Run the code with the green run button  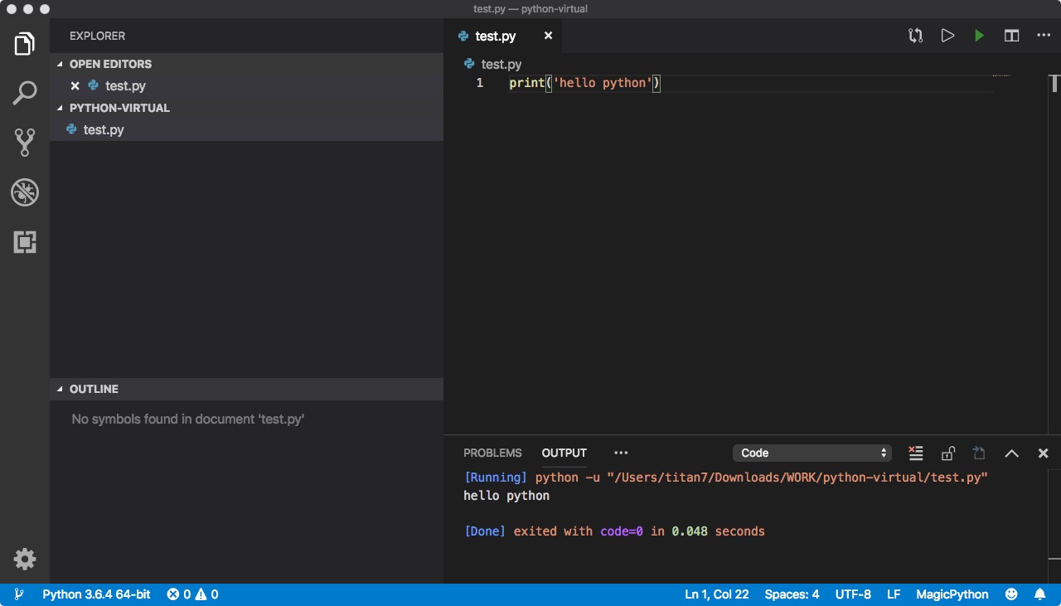coord(979,36)
